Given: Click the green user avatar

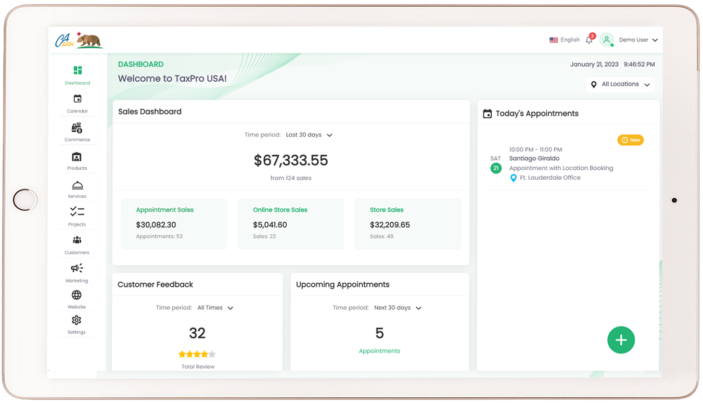Looking at the screenshot, I should pyautogui.click(x=607, y=40).
